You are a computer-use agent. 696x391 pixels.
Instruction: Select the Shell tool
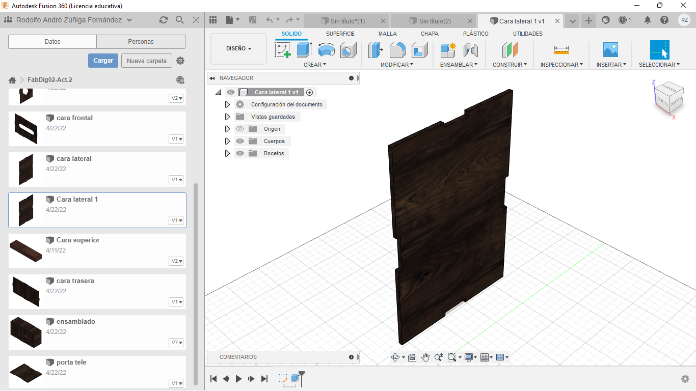[x=419, y=50]
